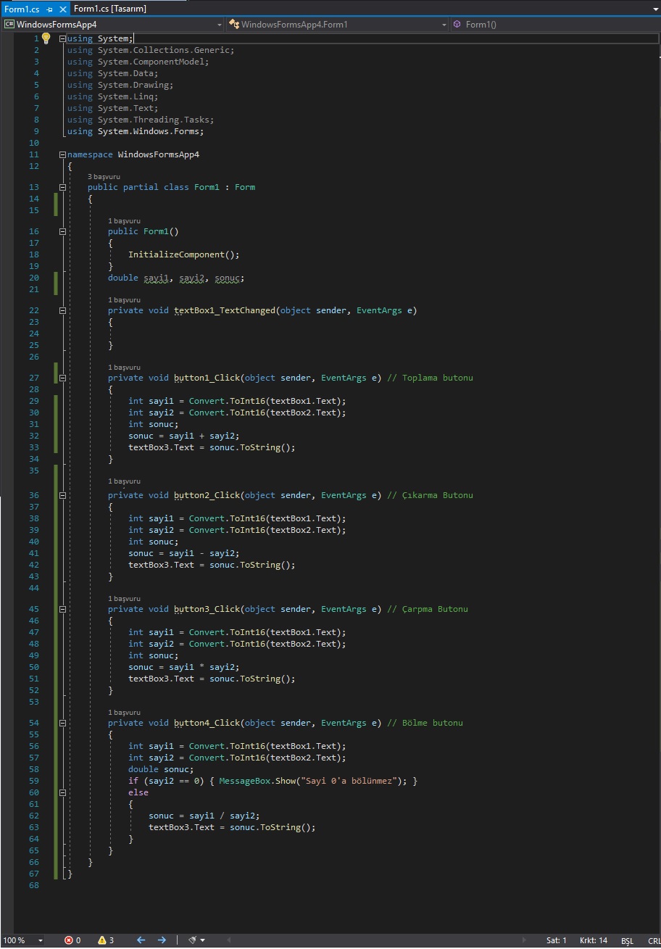
Task: Open the Form1() member dropdown
Action: [x=555, y=25]
